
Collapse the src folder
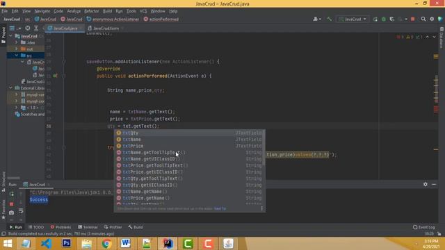[16, 56]
